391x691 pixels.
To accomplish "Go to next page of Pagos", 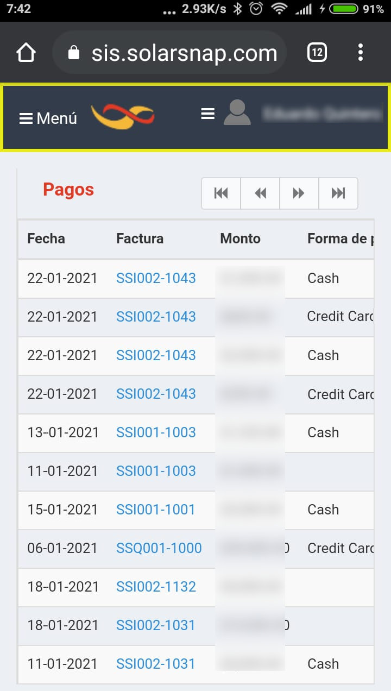I will pyautogui.click(x=299, y=193).
